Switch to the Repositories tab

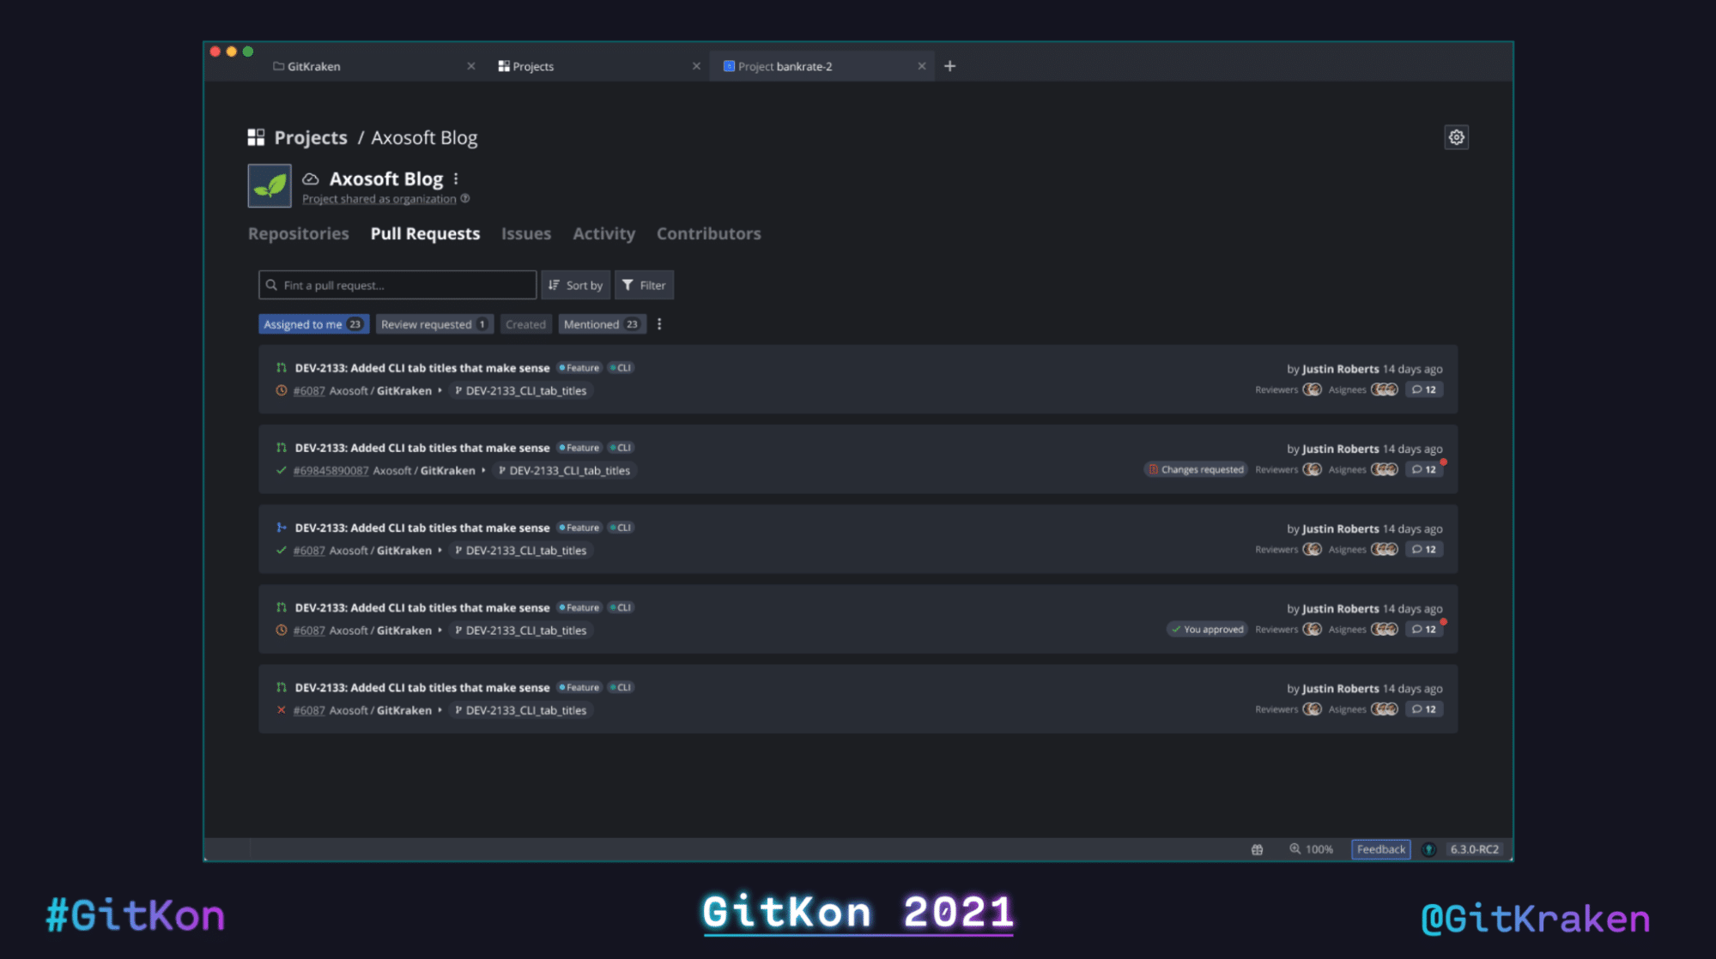[299, 233]
